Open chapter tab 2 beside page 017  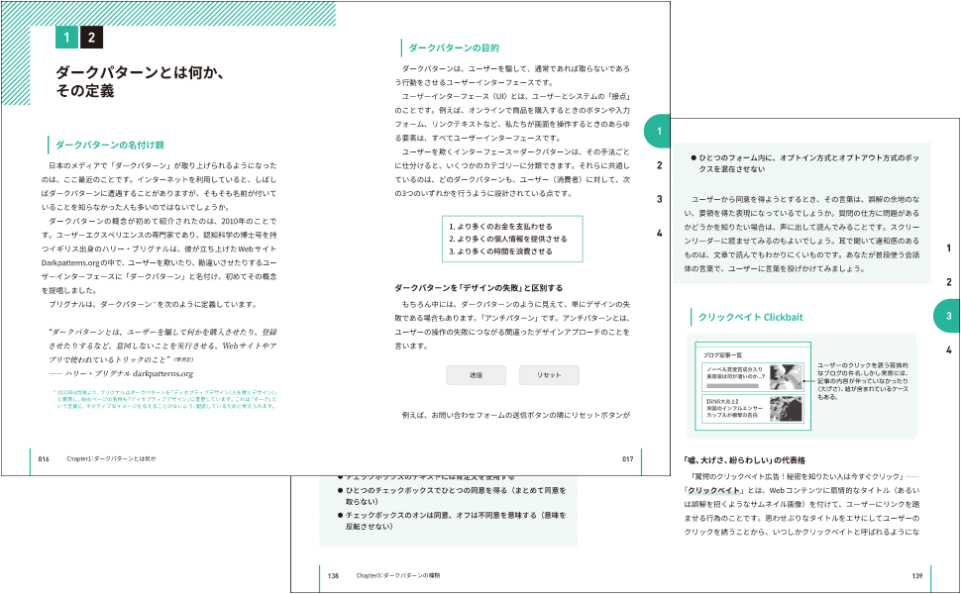click(x=660, y=165)
